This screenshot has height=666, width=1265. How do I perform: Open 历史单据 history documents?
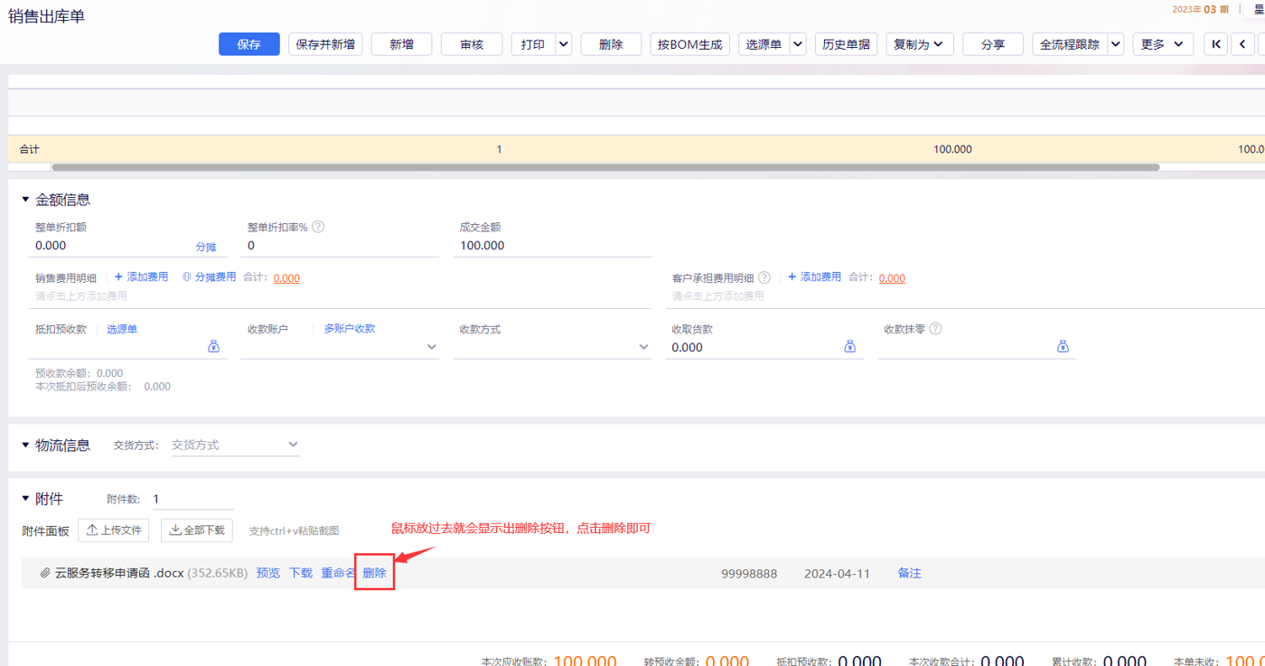846,44
